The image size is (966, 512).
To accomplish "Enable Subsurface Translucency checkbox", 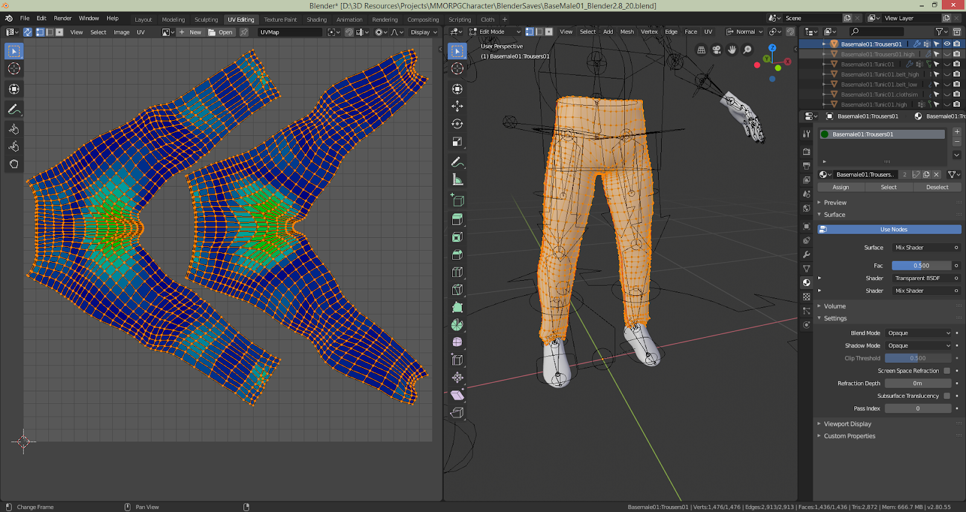I will click(947, 396).
